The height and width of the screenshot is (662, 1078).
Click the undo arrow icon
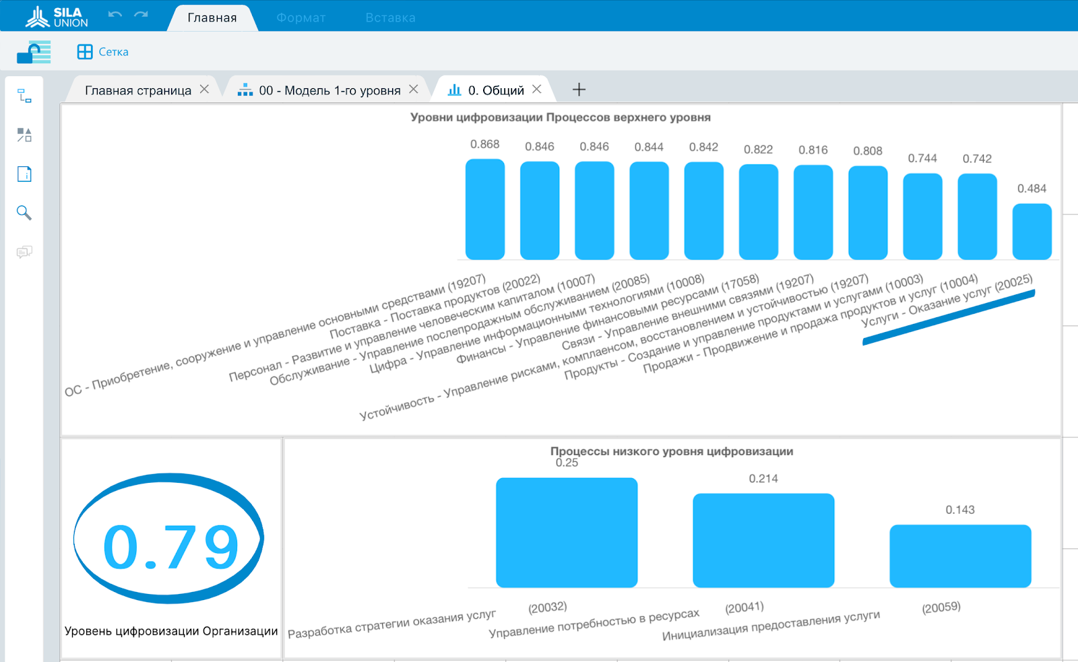[x=115, y=15]
